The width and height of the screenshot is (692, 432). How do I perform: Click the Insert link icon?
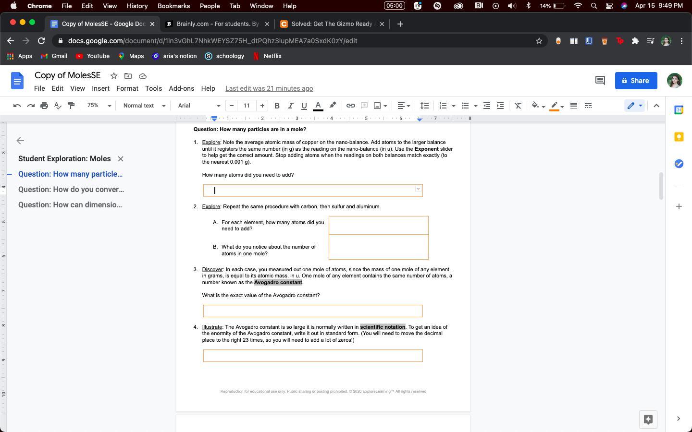click(x=351, y=106)
